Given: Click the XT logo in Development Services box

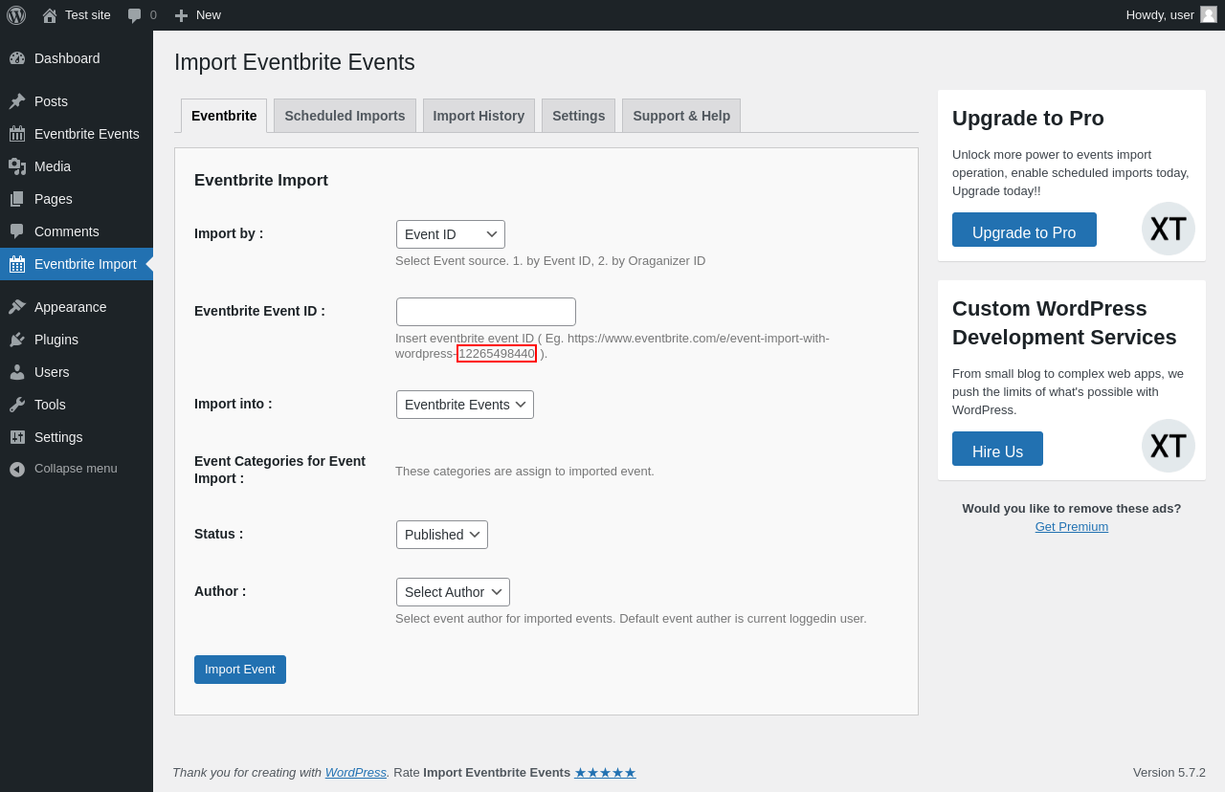Looking at the screenshot, I should coord(1169,446).
